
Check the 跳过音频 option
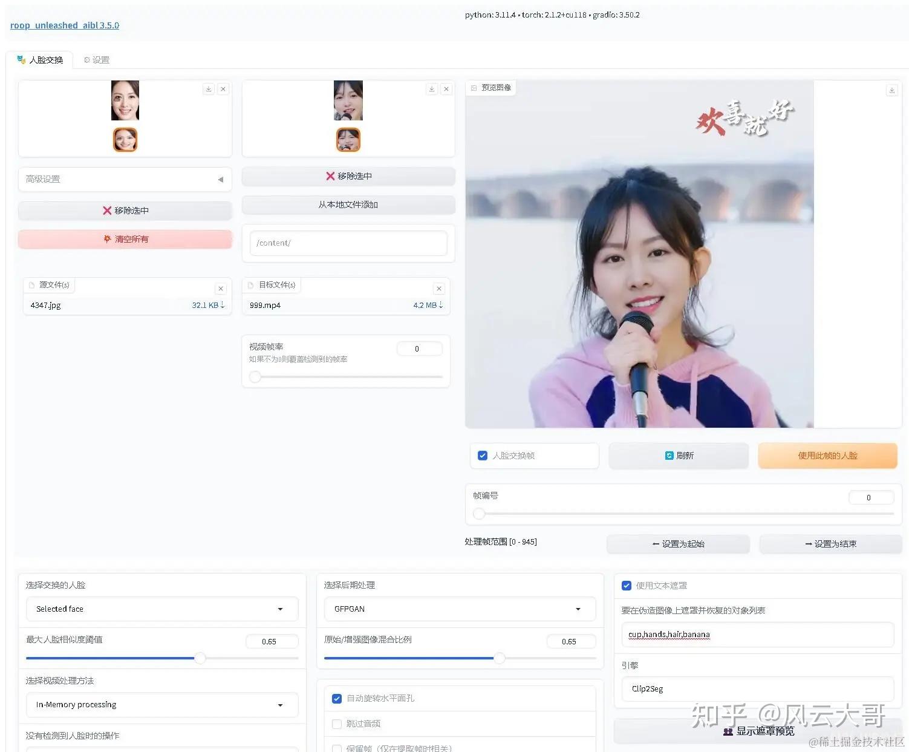pos(337,724)
